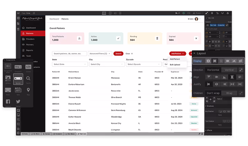This screenshot has height=146, width=248.
Task: Select the mobile landscape breakpoint icon
Action: tap(115, 13)
